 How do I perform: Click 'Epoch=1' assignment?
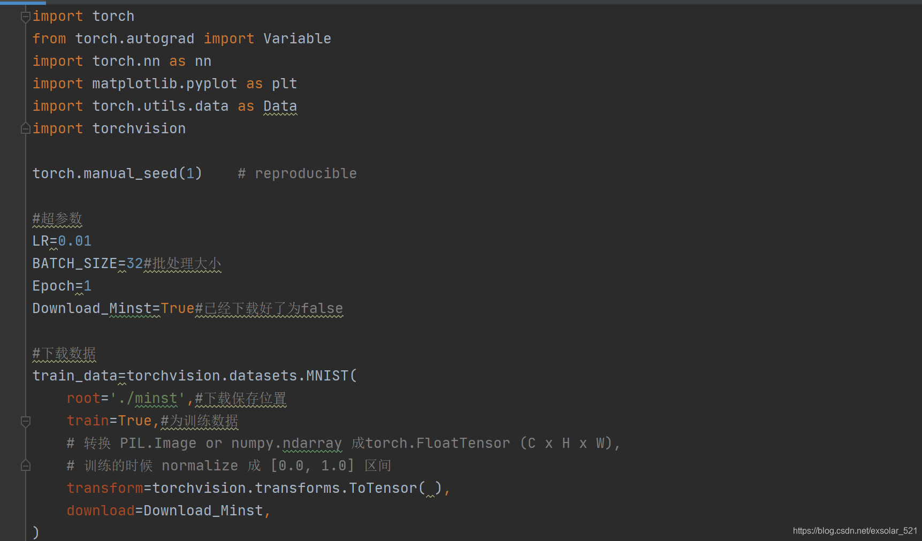[x=62, y=286]
